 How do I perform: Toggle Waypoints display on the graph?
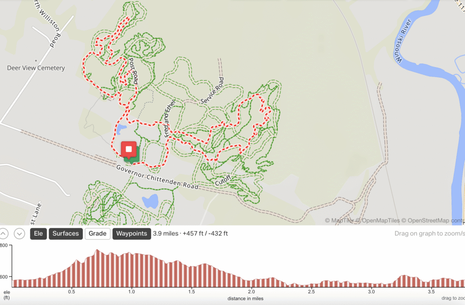pos(132,234)
